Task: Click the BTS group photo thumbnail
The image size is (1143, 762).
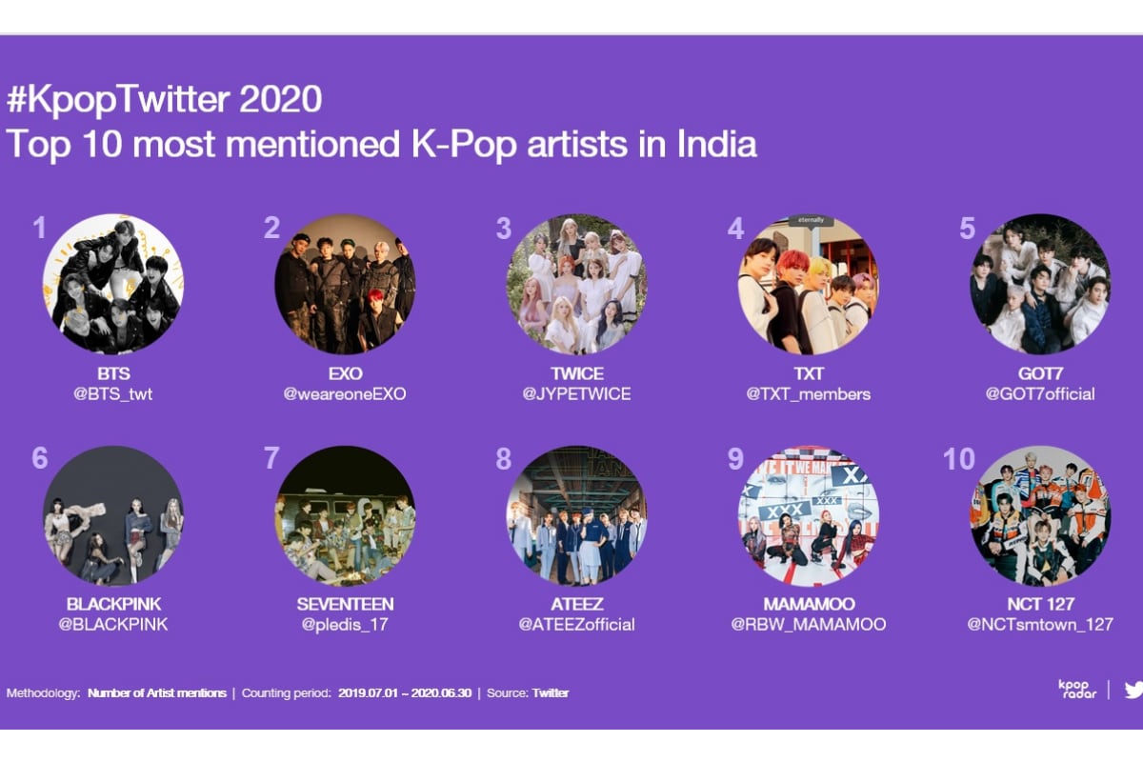Action: 113,285
